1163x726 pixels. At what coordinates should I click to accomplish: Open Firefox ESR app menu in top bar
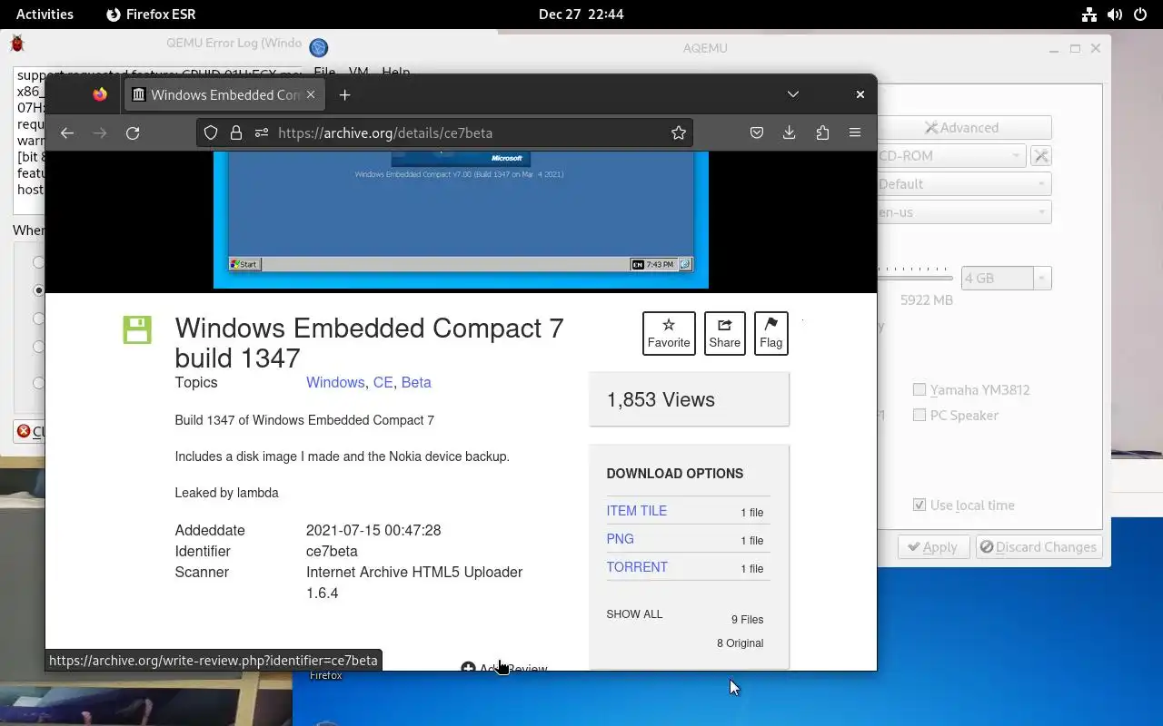click(x=151, y=14)
